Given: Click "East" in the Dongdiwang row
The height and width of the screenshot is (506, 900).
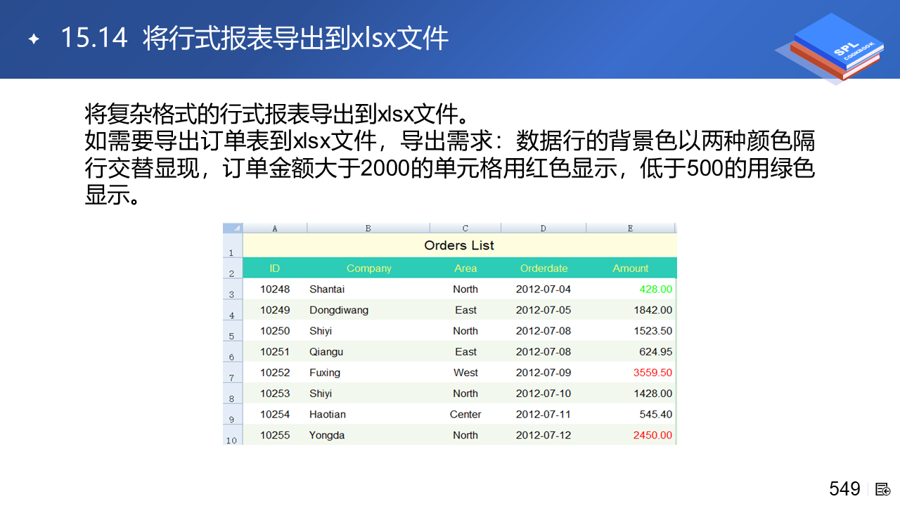Looking at the screenshot, I should [465, 310].
